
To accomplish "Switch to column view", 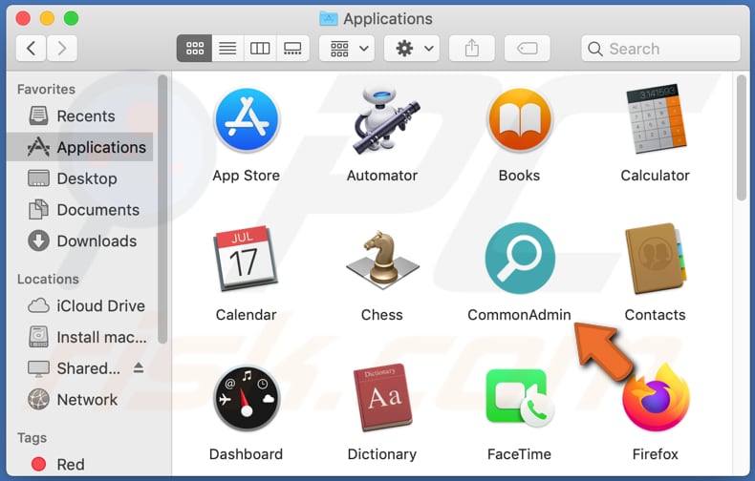I will click(x=260, y=48).
